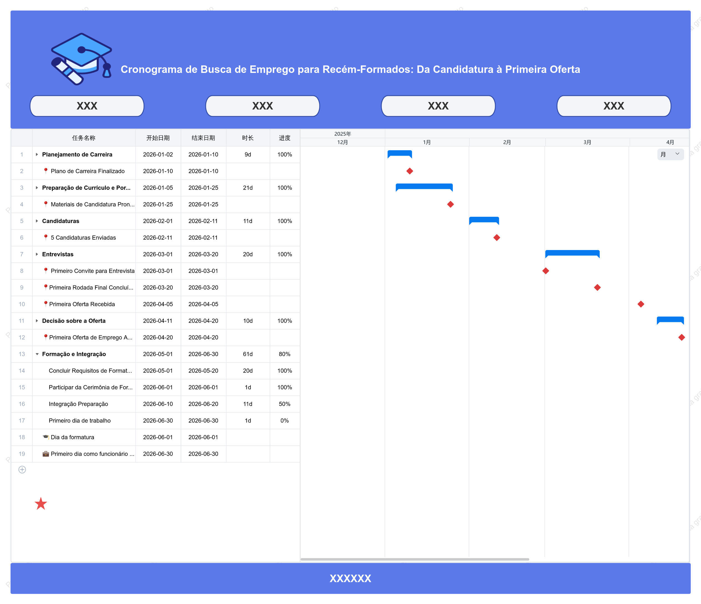This screenshot has height=604, width=701.
Task: Click the Planejamento de Carreira Gantt bar
Action: (400, 154)
